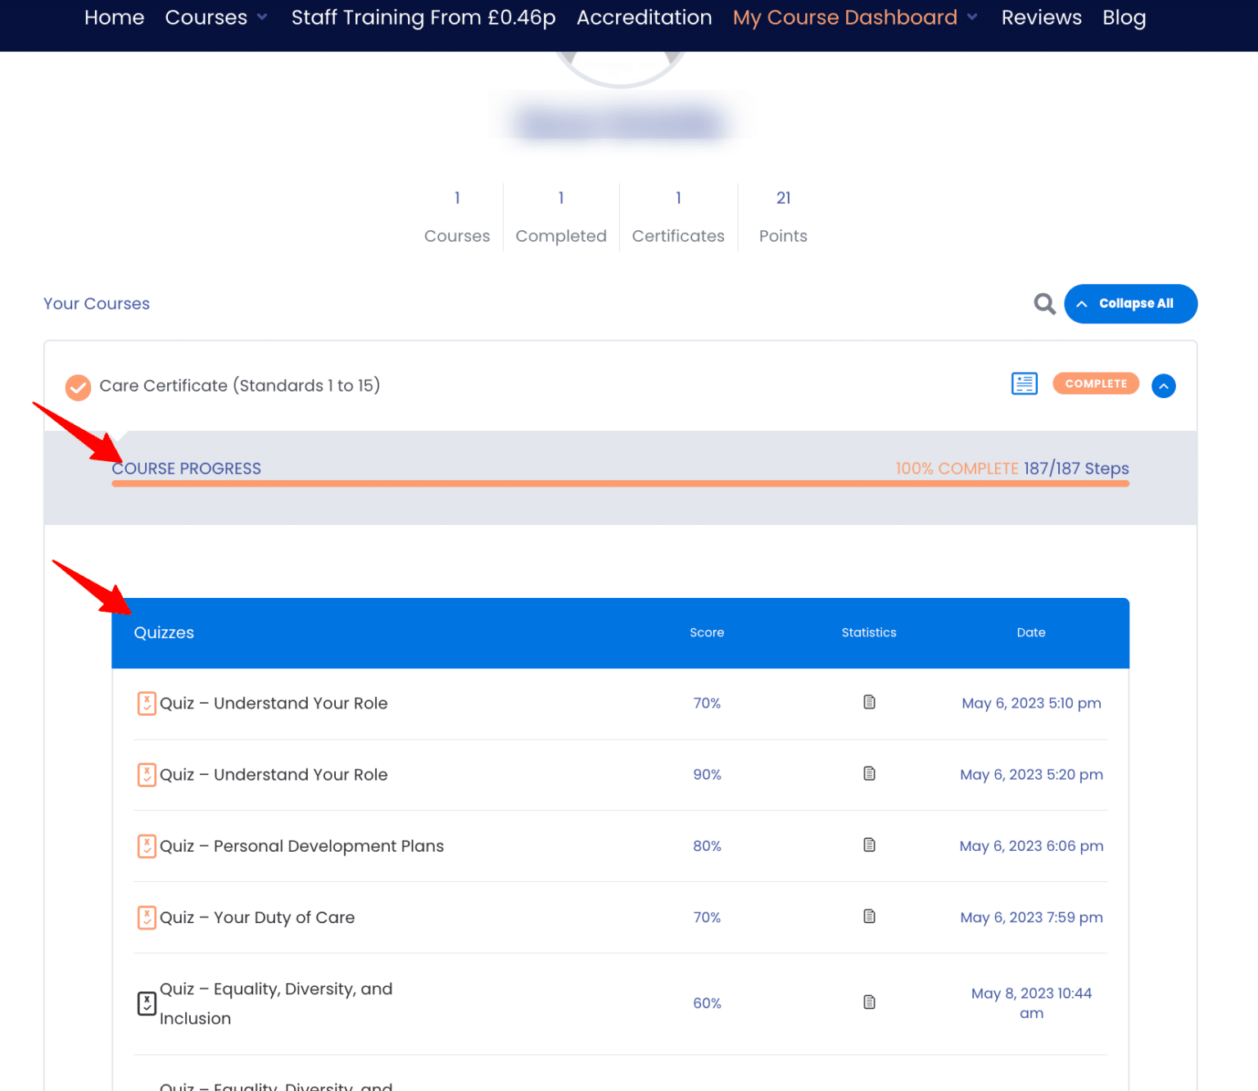The image size is (1258, 1091).
Task: Go to the Blog menu item
Action: pyautogui.click(x=1124, y=17)
